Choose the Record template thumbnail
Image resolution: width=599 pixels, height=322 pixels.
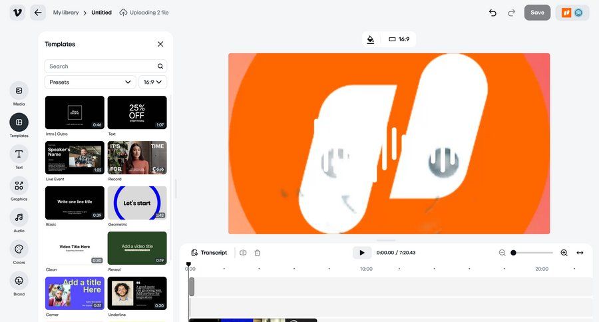tap(137, 158)
